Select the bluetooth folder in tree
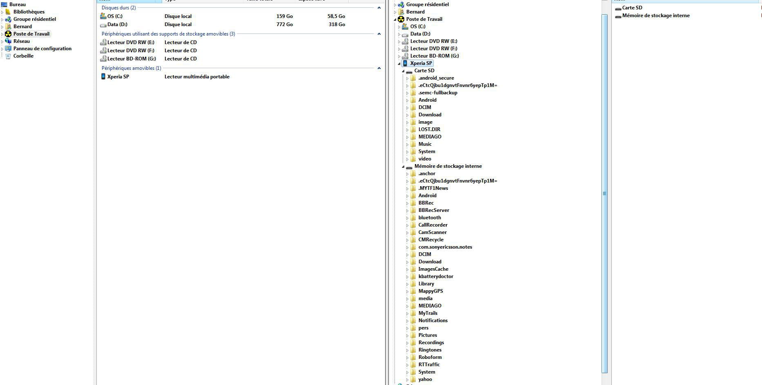 coord(430,218)
